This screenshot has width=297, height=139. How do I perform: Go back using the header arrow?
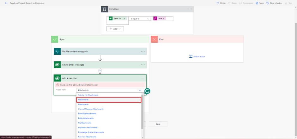tap(6, 3)
